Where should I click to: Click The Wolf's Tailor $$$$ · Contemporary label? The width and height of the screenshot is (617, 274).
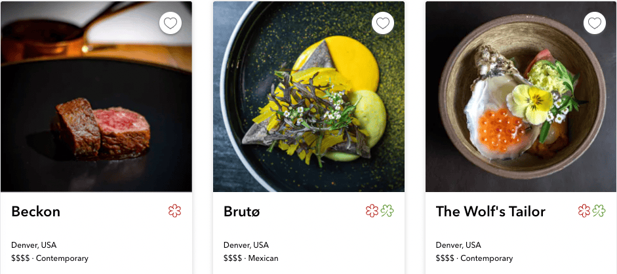475,258
